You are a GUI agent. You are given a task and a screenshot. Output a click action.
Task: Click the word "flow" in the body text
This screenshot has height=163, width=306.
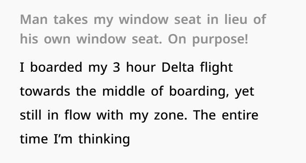(78, 115)
